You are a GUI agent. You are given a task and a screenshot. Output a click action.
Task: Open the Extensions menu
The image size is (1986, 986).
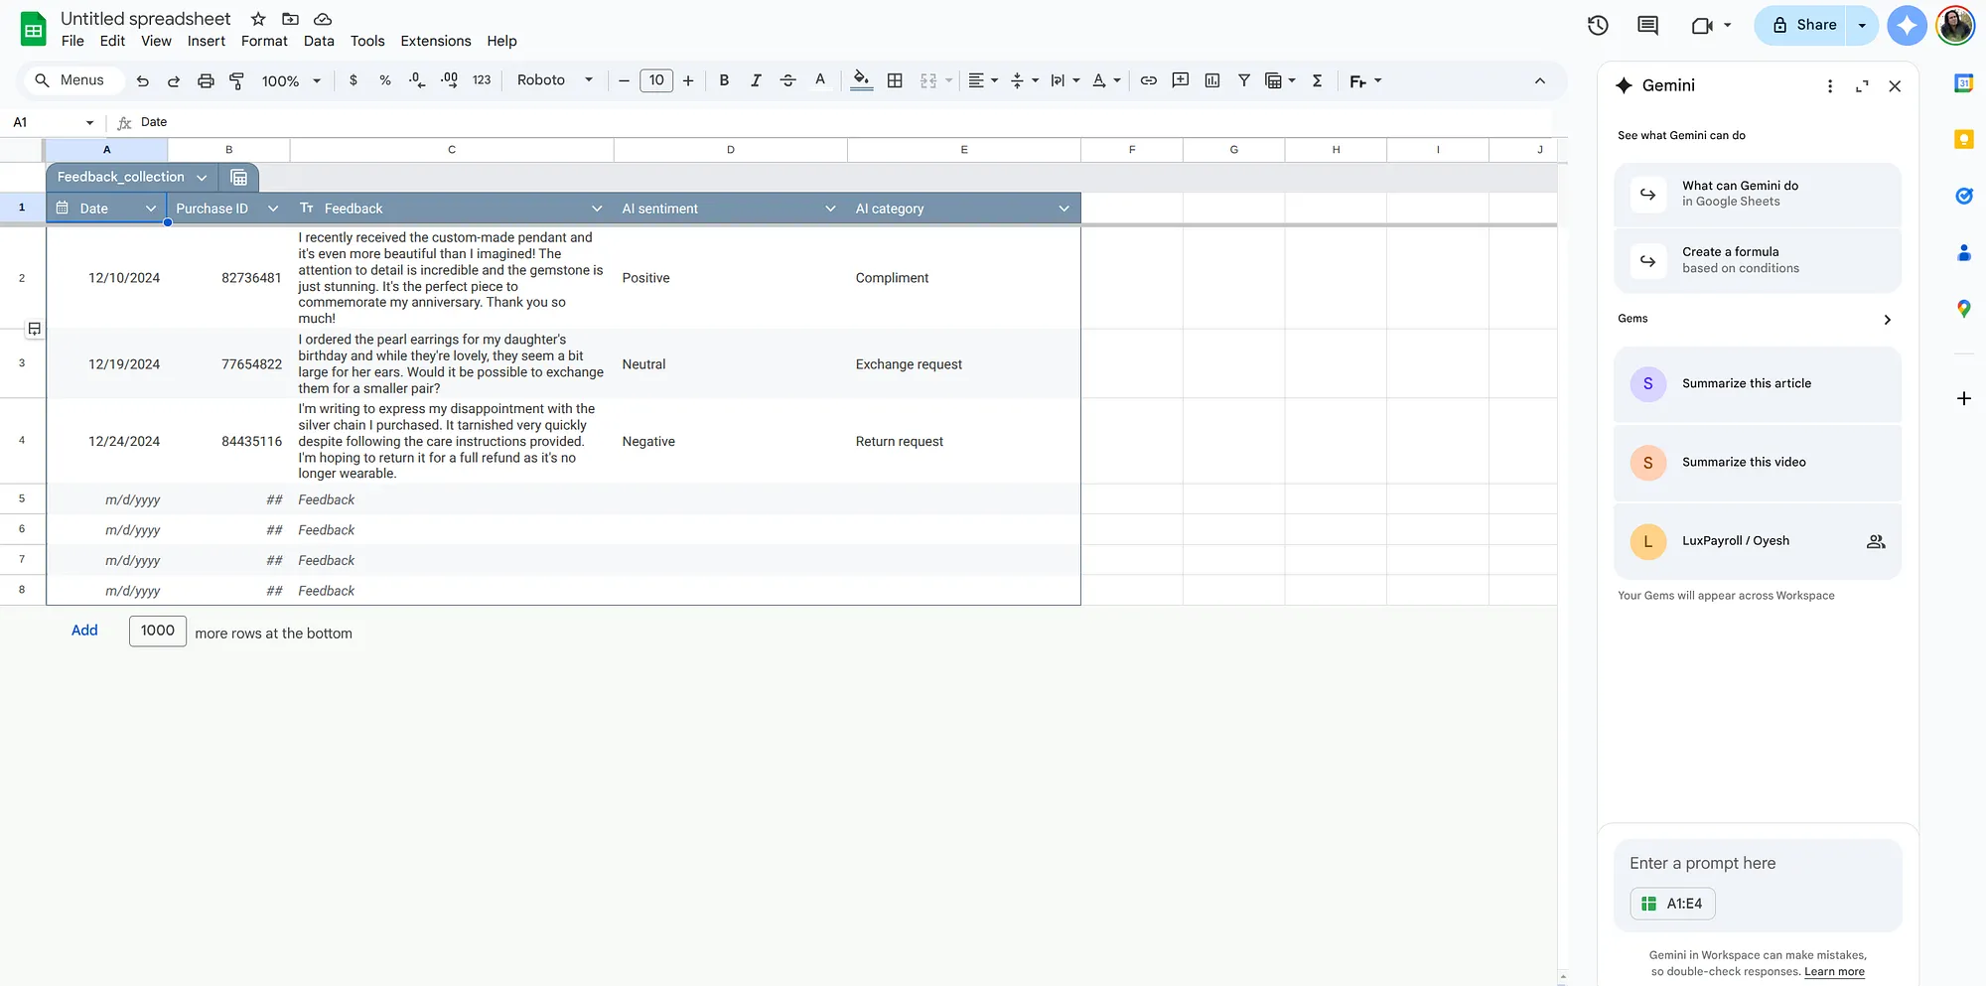[435, 41]
